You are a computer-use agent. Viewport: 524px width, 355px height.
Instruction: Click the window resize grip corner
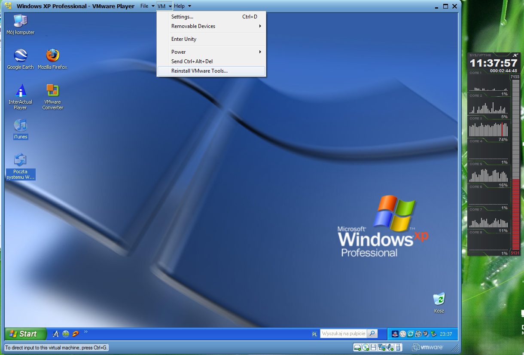point(455,349)
